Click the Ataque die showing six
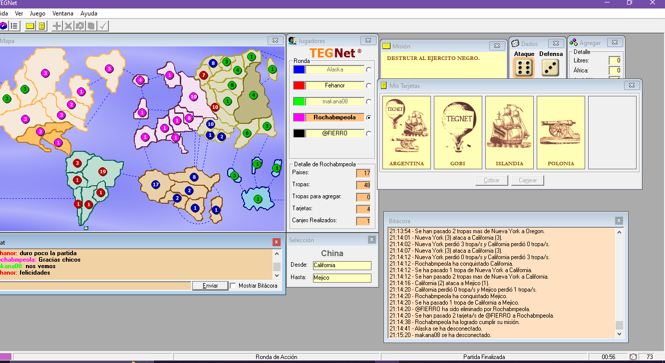Image resolution: width=665 pixels, height=363 pixels. [x=524, y=68]
